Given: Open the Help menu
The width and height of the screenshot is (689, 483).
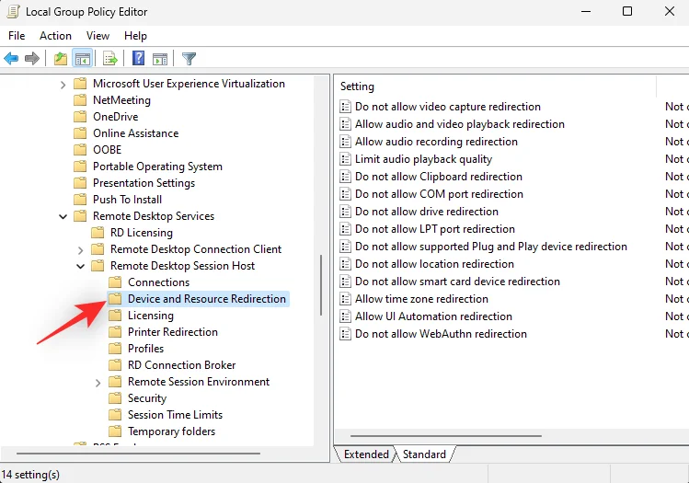Looking at the screenshot, I should 135,36.
